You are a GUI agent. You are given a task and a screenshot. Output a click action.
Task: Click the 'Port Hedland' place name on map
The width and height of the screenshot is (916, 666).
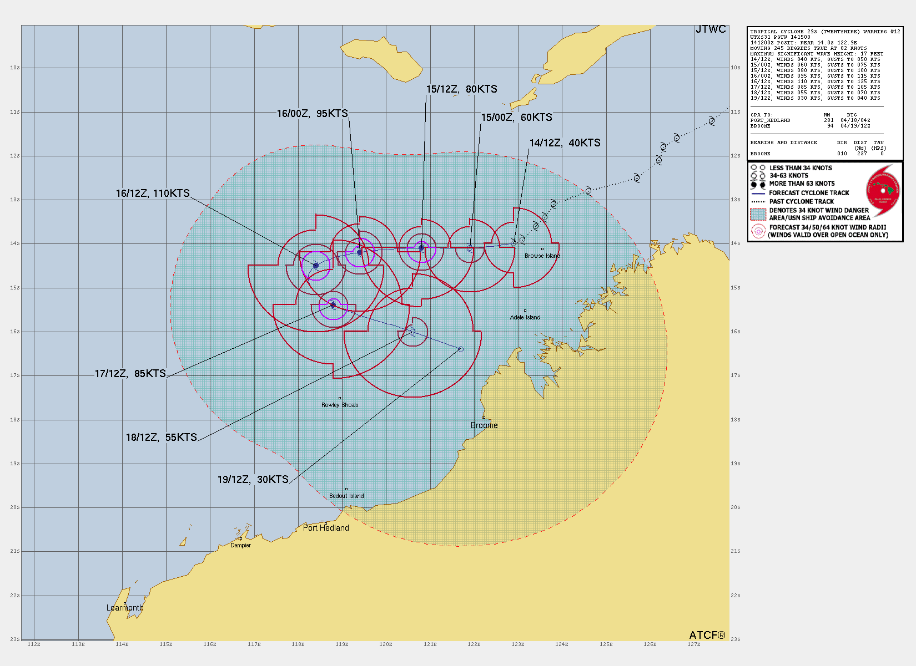pos(326,528)
